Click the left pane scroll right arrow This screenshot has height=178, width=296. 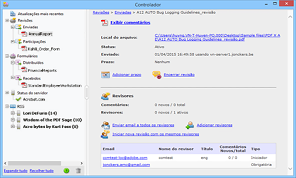tap(82, 163)
